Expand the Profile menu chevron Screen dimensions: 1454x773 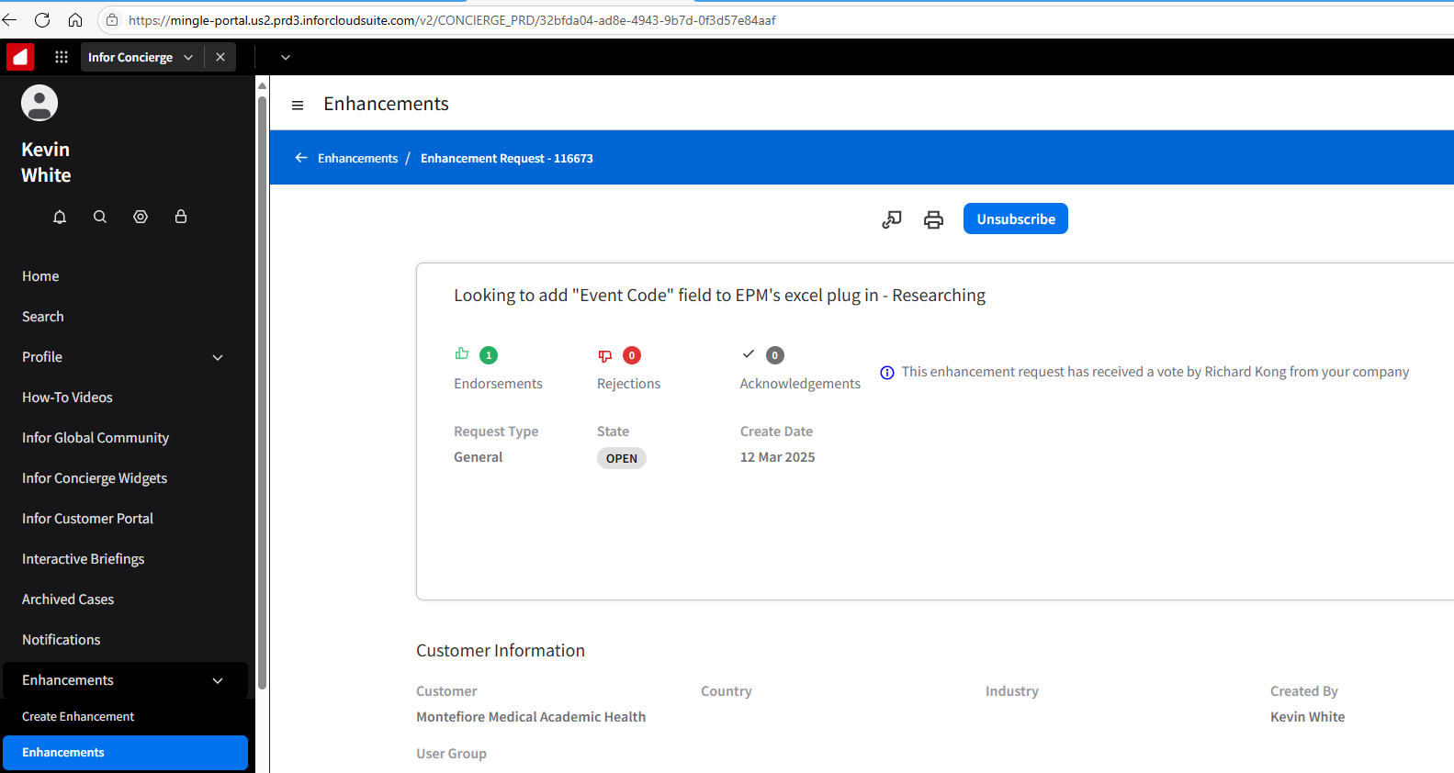coord(218,357)
